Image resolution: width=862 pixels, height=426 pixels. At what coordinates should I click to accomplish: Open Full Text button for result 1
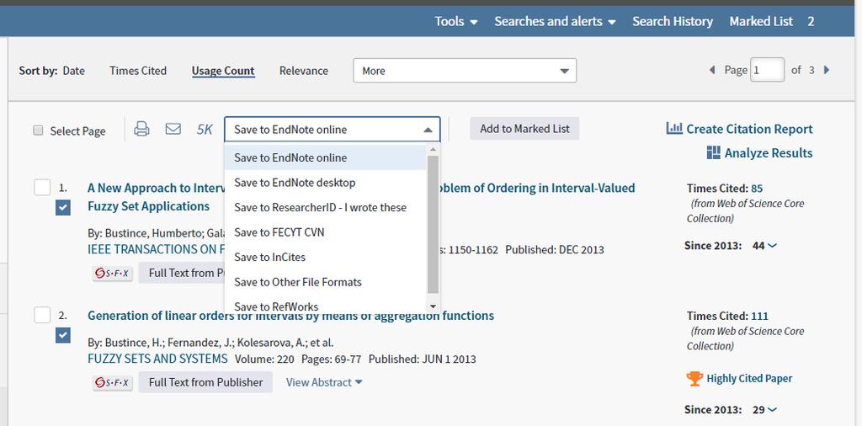click(x=182, y=273)
